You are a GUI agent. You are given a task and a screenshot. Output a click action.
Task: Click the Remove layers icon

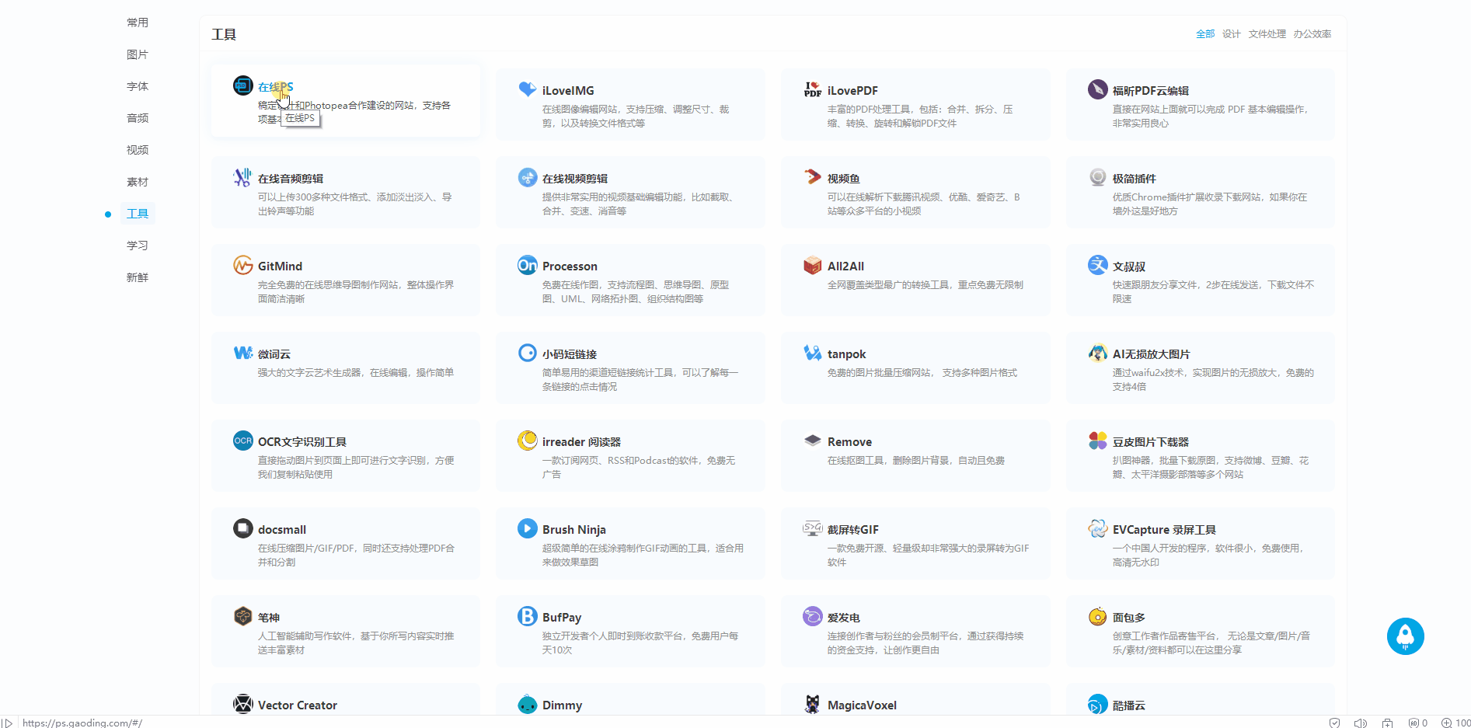click(x=813, y=441)
